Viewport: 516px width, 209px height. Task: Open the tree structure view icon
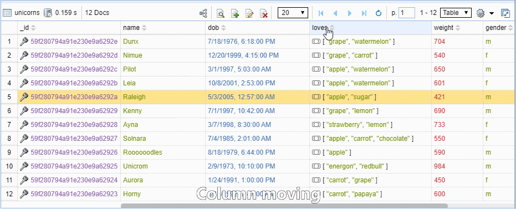(x=203, y=13)
